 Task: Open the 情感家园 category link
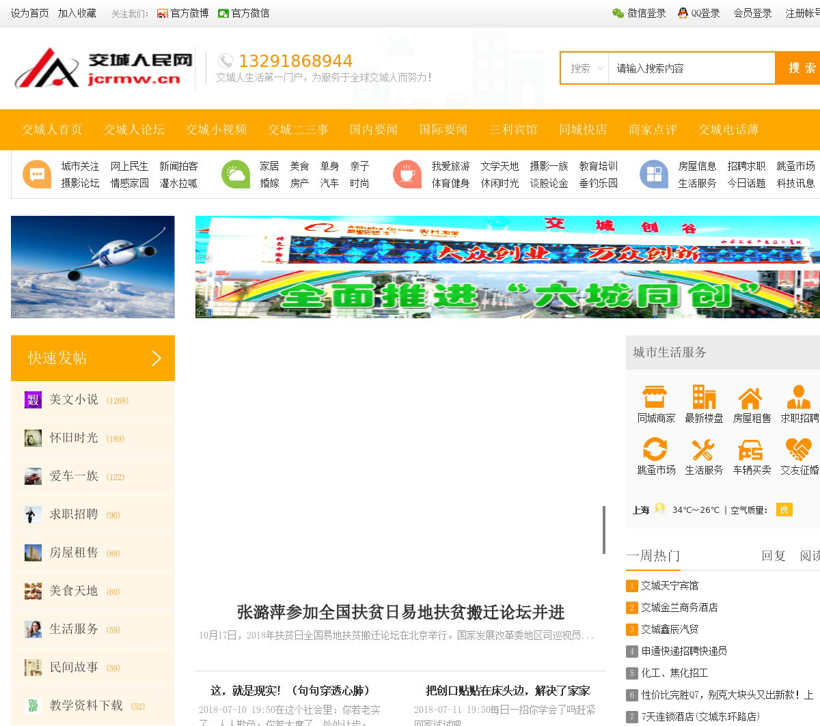pos(130,183)
